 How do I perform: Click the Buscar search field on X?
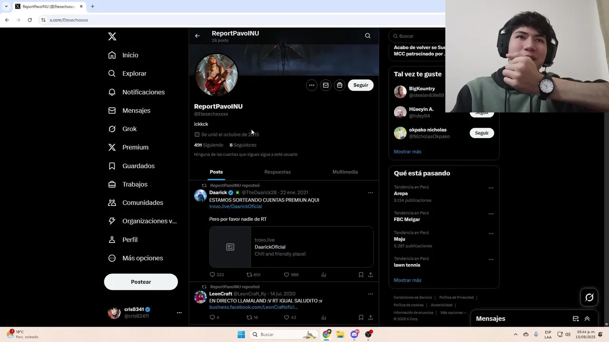click(x=418, y=36)
